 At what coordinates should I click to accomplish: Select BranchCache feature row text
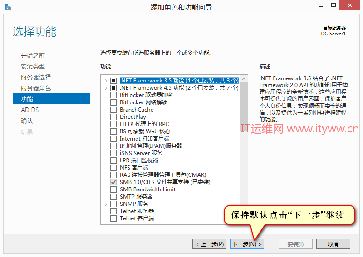(137, 110)
